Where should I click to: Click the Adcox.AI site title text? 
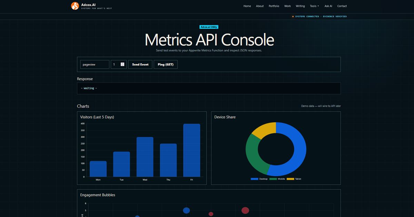click(88, 4)
